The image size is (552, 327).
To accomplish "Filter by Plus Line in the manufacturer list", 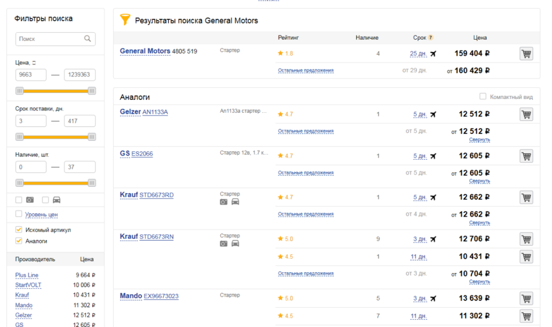I will (x=26, y=275).
